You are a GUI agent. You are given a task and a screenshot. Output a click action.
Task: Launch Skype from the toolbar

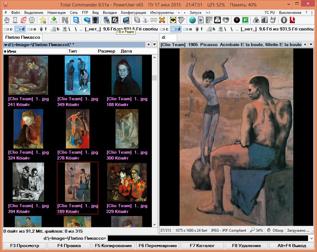(x=137, y=20)
